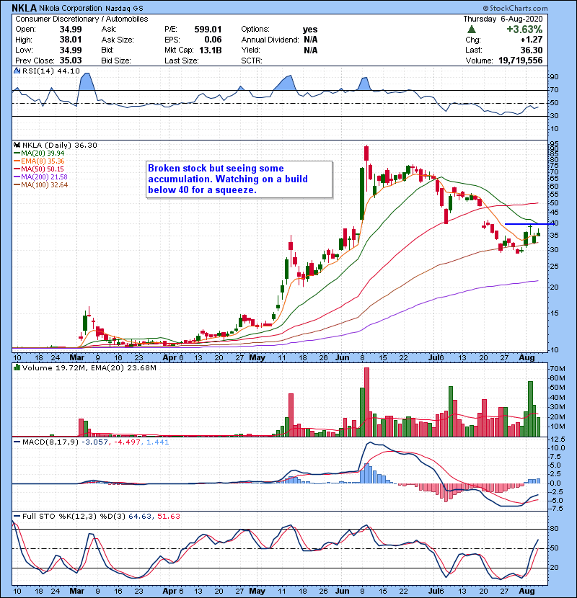The height and width of the screenshot is (598, 577).
Task: Click the Prev Close value 35.03
Action: click(x=70, y=61)
